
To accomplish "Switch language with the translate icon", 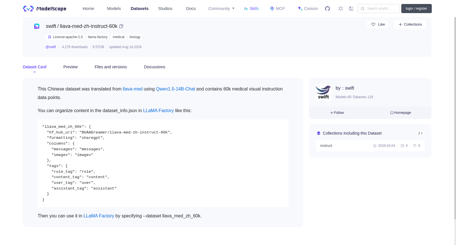I will click(x=351, y=9).
